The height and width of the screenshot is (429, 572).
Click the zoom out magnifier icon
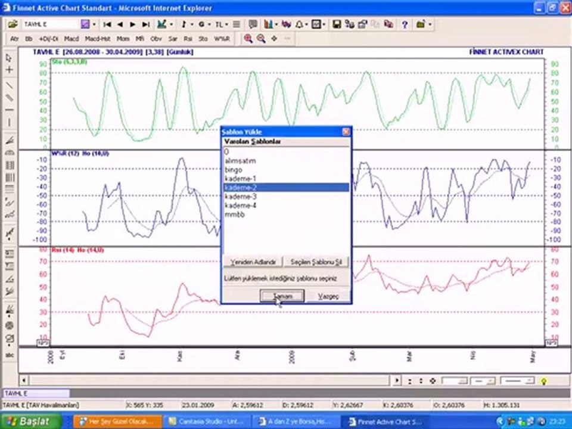point(261,38)
